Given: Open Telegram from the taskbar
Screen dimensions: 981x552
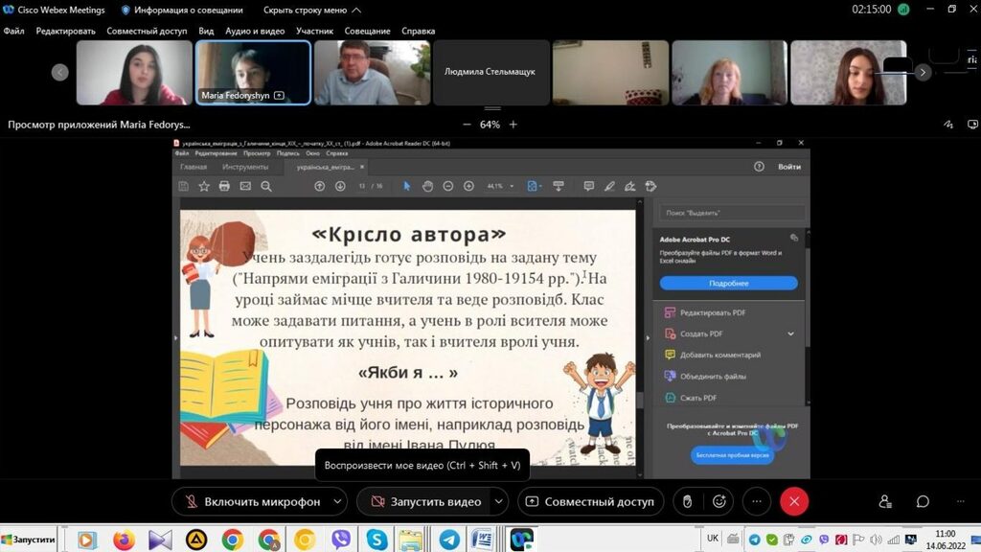Looking at the screenshot, I should (448, 540).
